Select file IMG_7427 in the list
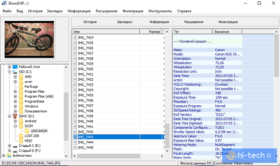The image size is (280, 166). tap(86, 53)
